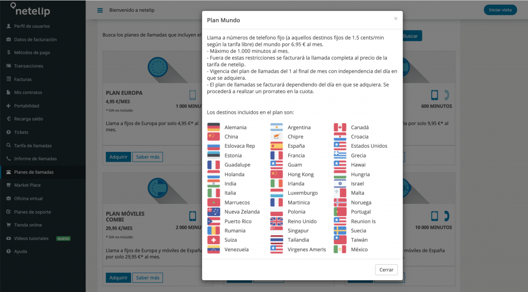The image size is (528, 292).
Task: Click the Canadá flag icon
Action: point(340,127)
